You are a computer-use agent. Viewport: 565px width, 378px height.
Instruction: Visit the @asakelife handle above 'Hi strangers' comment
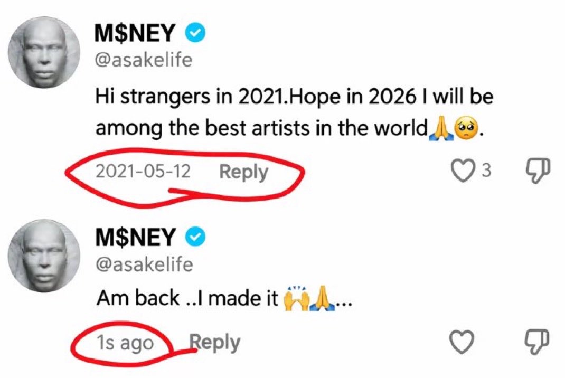tap(144, 60)
